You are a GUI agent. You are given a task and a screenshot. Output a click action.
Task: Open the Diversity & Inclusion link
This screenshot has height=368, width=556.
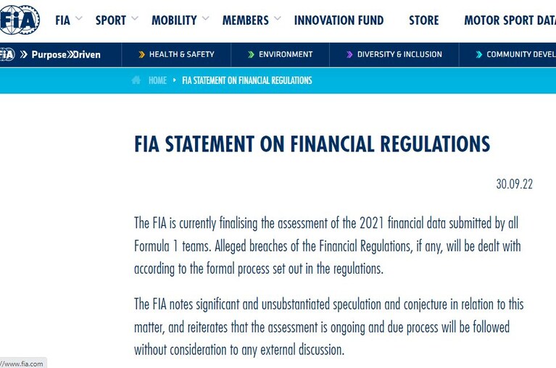(399, 54)
